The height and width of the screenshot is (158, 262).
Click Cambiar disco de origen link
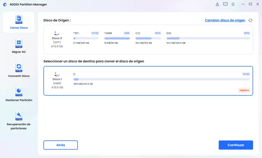(225, 21)
